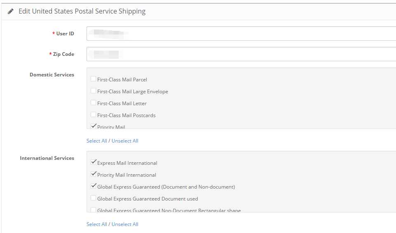Select All under Domestic Services

(97, 141)
